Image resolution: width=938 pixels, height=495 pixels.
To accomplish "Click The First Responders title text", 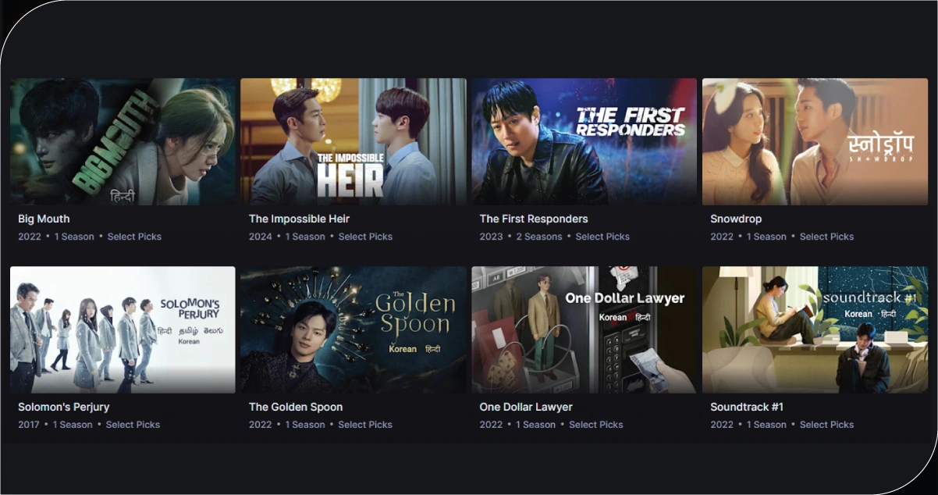I will pos(534,219).
